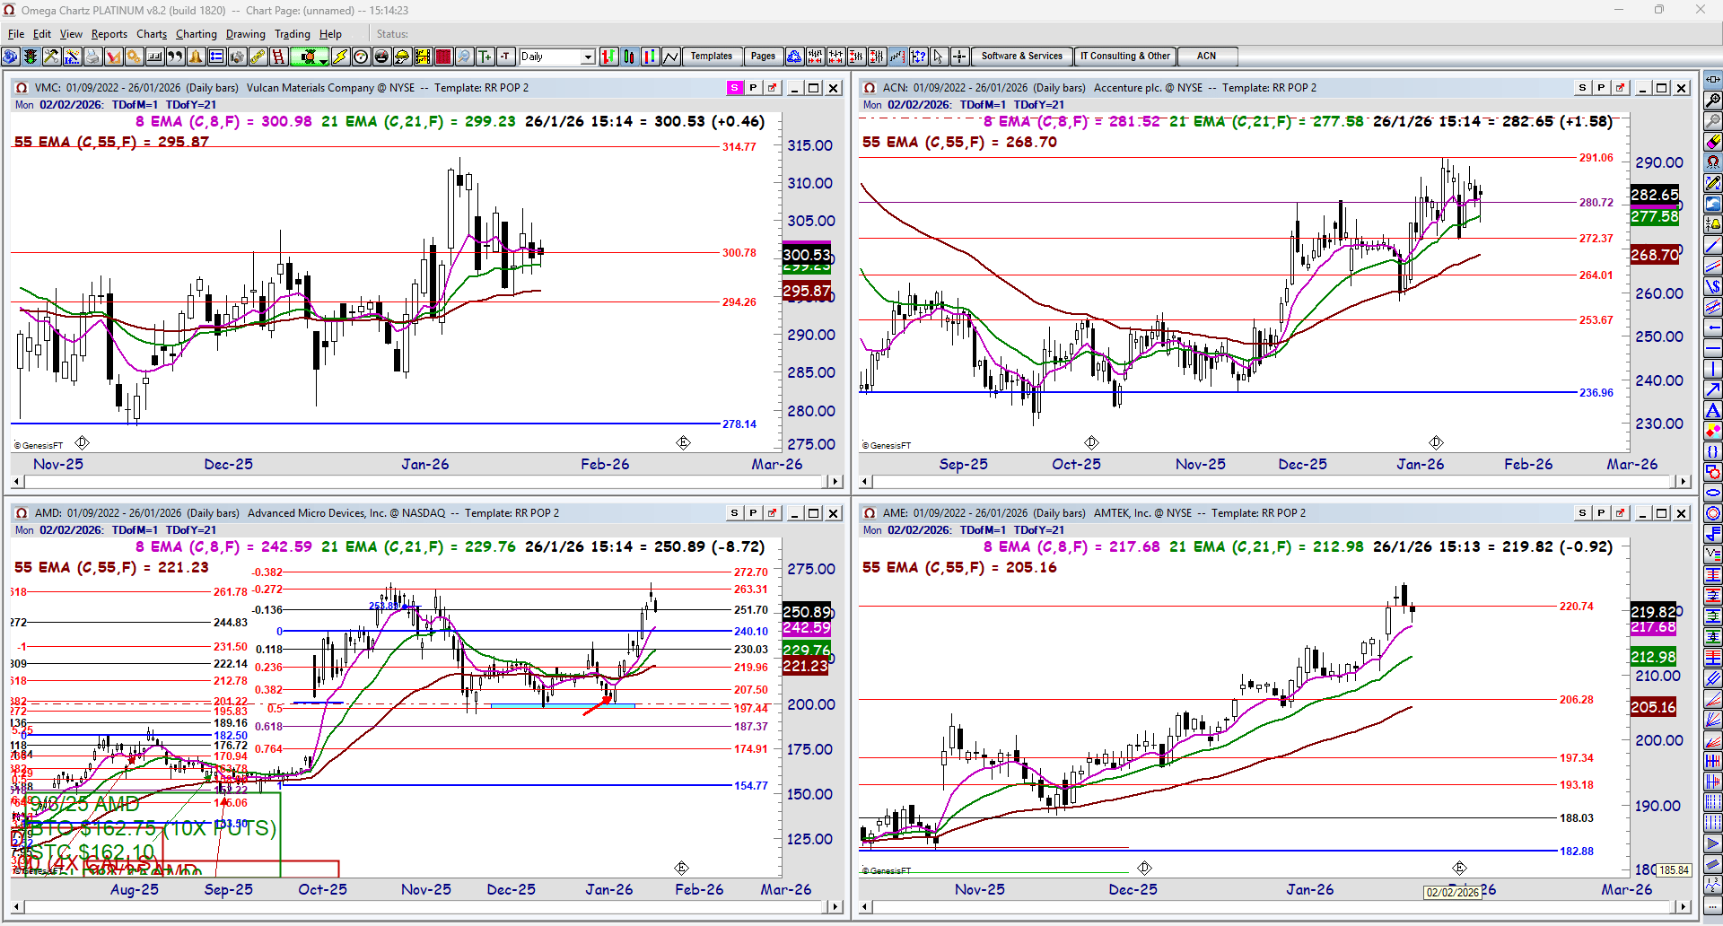The width and height of the screenshot is (1723, 926).
Task: Open the AMD chart symbol icon menu
Action: tap(22, 513)
